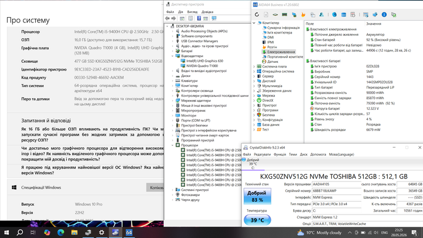Open Мова(Language) menu in CrystalDiskInfo

[x=341, y=155]
